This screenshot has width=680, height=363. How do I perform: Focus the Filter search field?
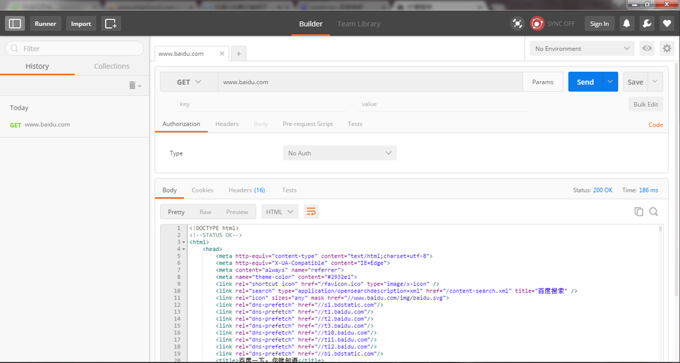tap(74, 48)
